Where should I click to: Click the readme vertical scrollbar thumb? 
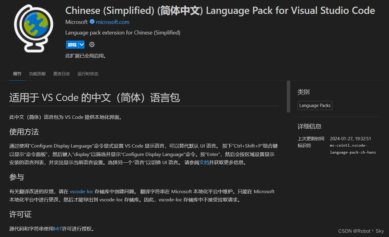288,96
